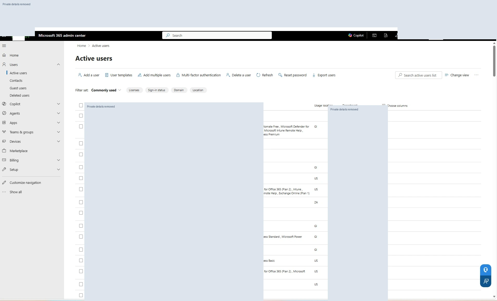Open the help headset support button
The height and width of the screenshot is (301, 497).
point(486,270)
